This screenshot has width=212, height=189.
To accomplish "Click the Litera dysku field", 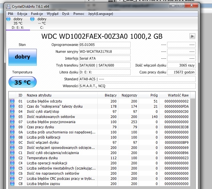I will pos(105,72).
